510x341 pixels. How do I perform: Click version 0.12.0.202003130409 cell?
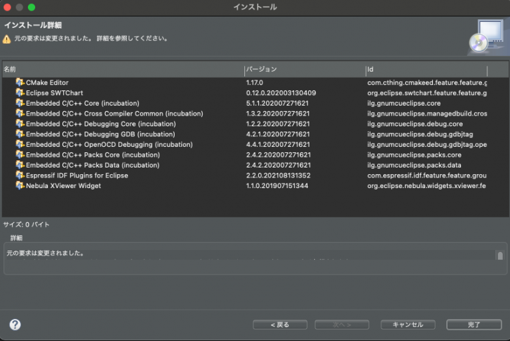[x=281, y=93]
